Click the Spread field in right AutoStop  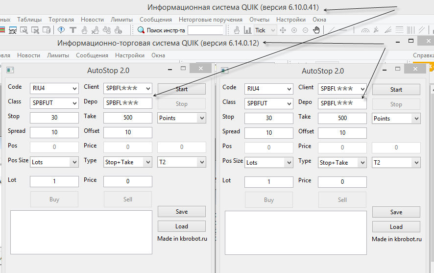tap(269, 133)
